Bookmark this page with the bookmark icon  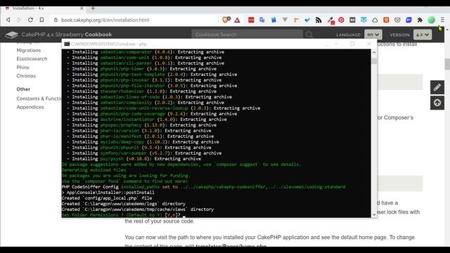click(x=41, y=20)
